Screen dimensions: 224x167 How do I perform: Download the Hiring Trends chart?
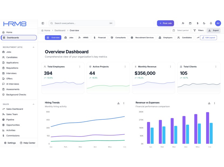coord(118,103)
